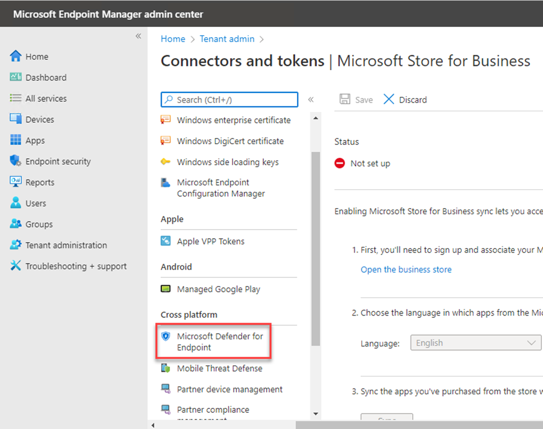Select Mobile Threat Defense
Screen dimensions: 543x429
(220, 368)
